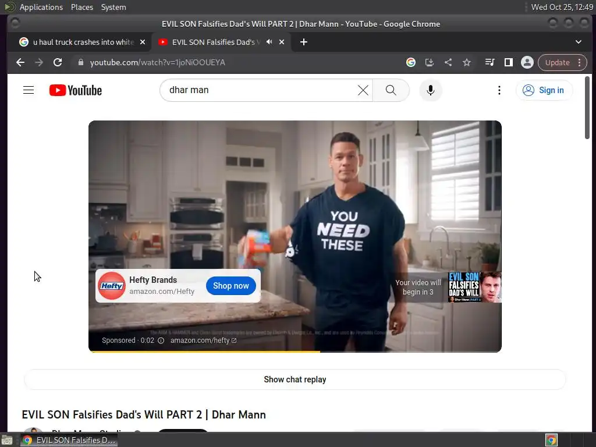Image resolution: width=596 pixels, height=447 pixels.
Task: Click Chrome icon in bottom-right tray
Action: pyautogui.click(x=552, y=440)
